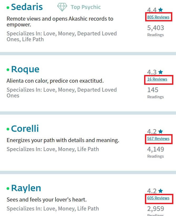The width and height of the screenshot is (176, 216).
Task: Click the 5,403 Readings count
Action: (x=155, y=31)
